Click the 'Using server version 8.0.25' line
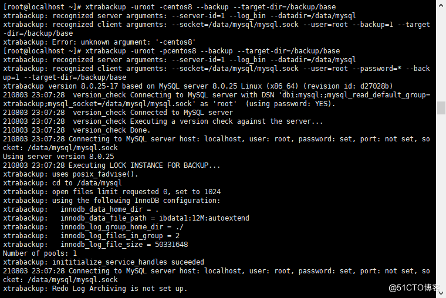The image size is (446, 298). click(58, 157)
